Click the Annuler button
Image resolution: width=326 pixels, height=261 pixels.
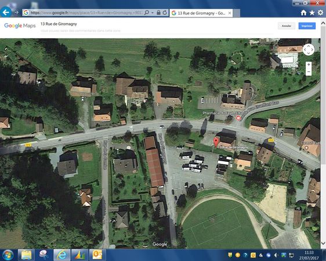[287, 26]
